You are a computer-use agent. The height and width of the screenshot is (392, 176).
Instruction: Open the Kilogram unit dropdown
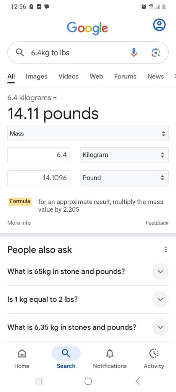click(124, 155)
